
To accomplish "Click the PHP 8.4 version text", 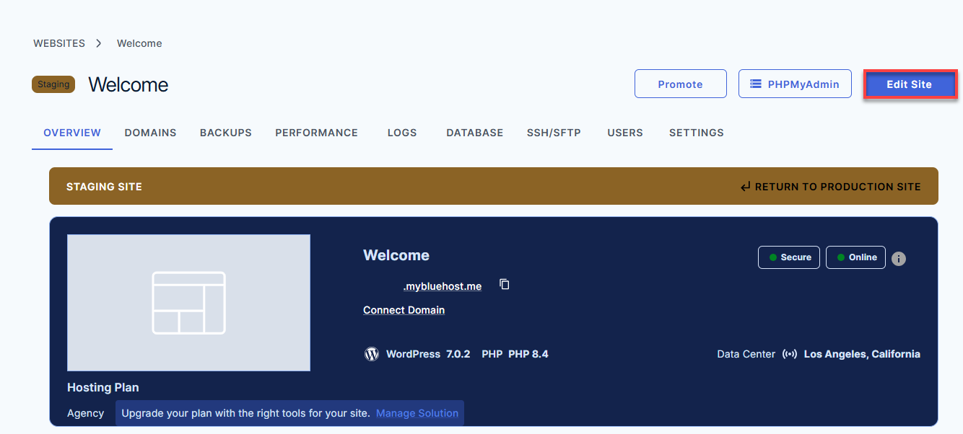I will [x=528, y=354].
